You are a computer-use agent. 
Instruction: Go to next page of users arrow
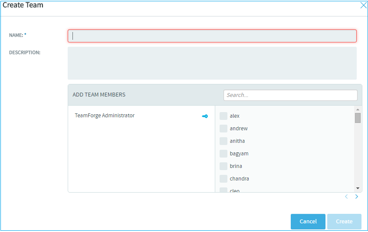coord(357,197)
